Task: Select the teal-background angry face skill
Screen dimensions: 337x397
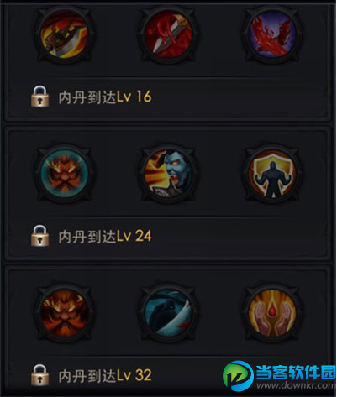Action: pyautogui.click(x=65, y=174)
